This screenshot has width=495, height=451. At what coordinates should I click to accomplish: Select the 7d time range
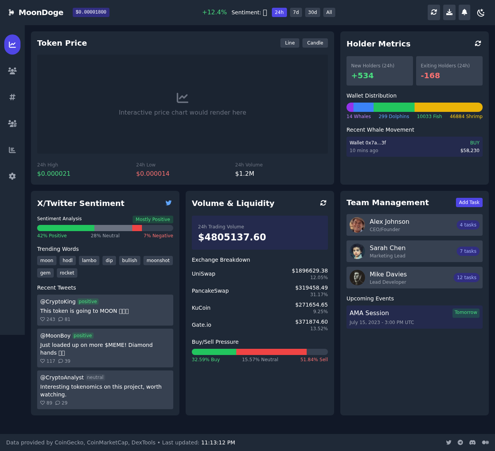pos(296,12)
